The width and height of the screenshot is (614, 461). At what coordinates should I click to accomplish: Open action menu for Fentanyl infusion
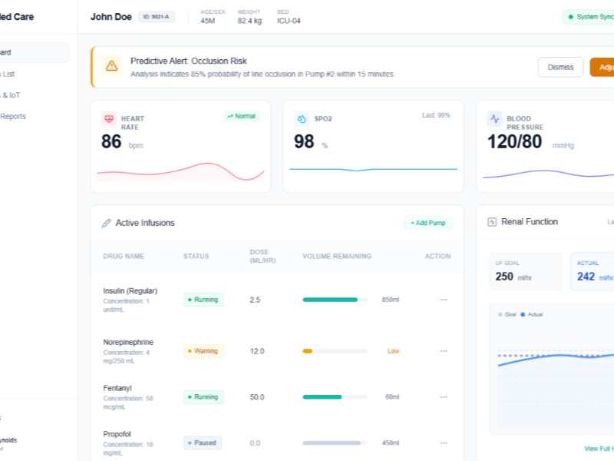444,397
